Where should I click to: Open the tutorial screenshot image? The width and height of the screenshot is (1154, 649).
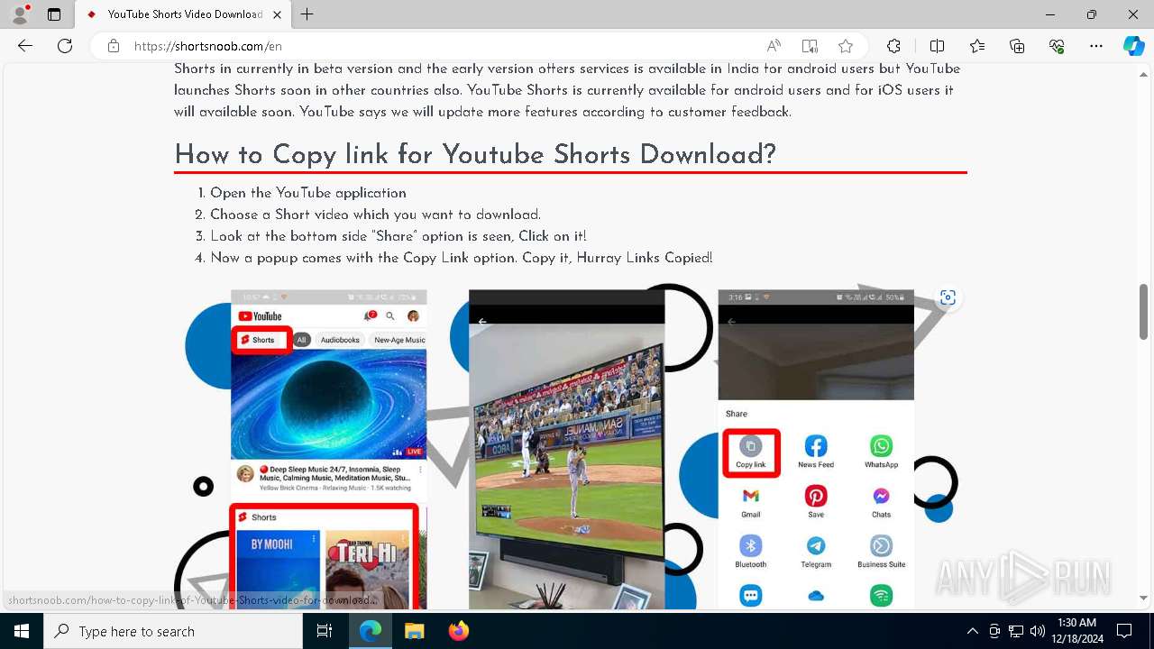pyautogui.click(x=571, y=446)
